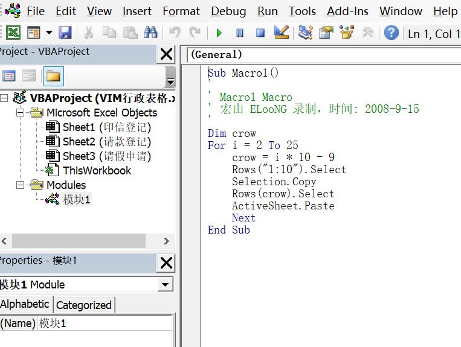Open Object Browser toolbar icon
461x347 pixels.
(x=347, y=33)
